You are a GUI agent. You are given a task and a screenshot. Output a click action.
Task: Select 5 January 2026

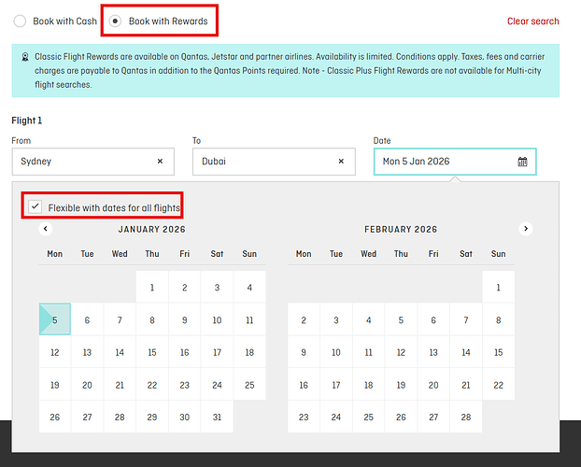55,319
